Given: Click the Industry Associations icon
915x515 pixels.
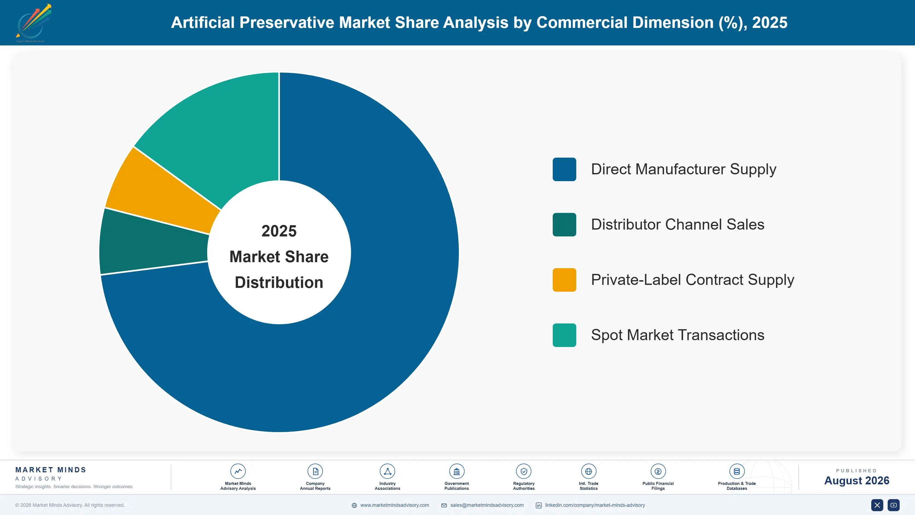Looking at the screenshot, I should [387, 471].
